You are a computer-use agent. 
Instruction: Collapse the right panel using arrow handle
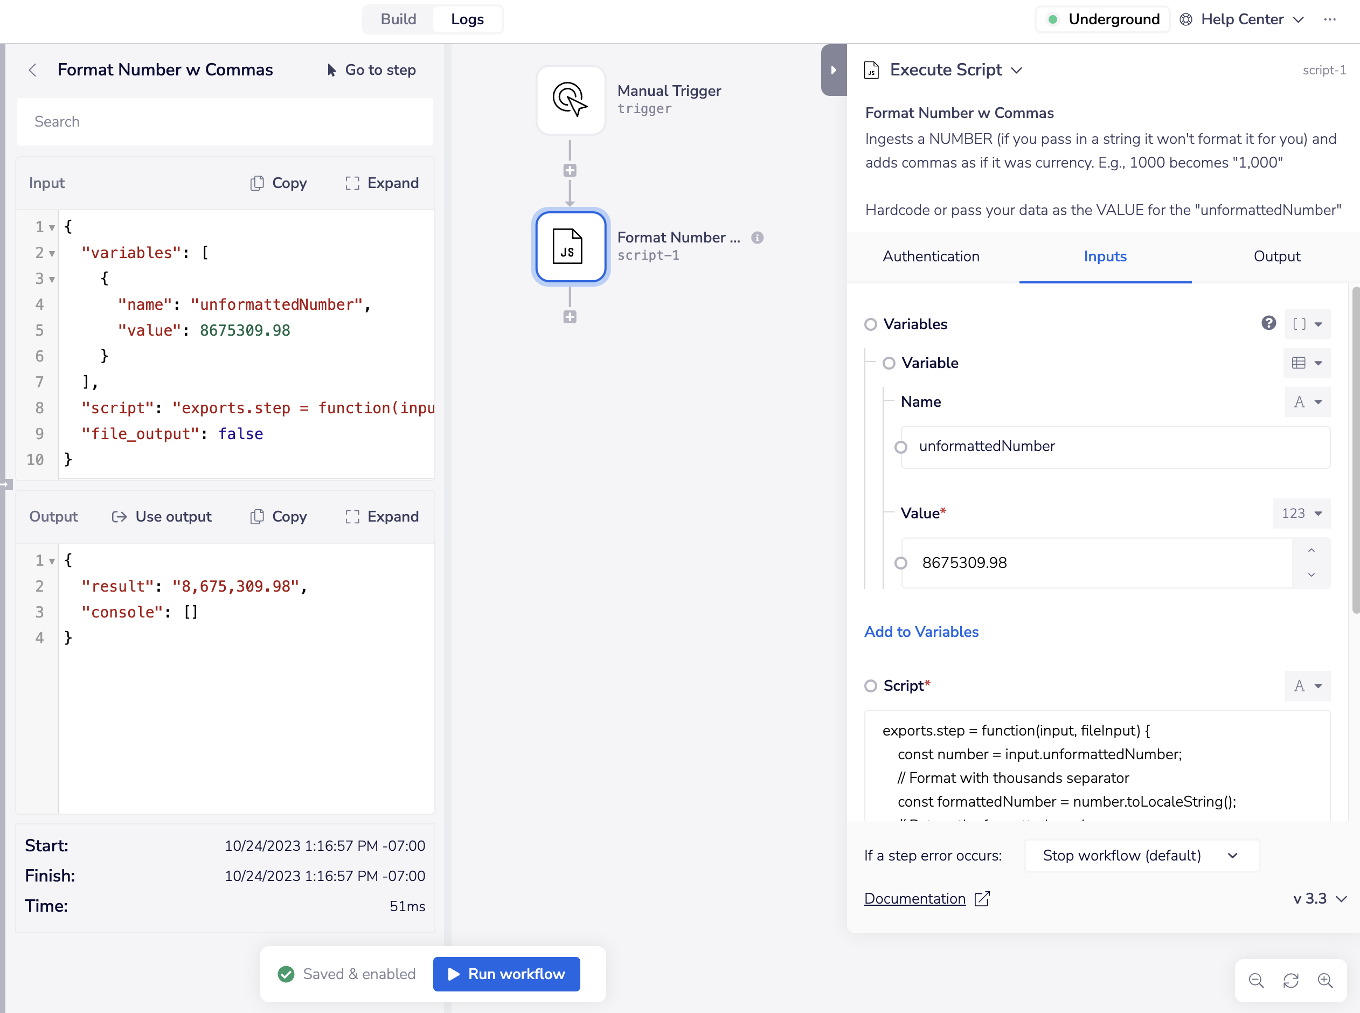pos(833,70)
